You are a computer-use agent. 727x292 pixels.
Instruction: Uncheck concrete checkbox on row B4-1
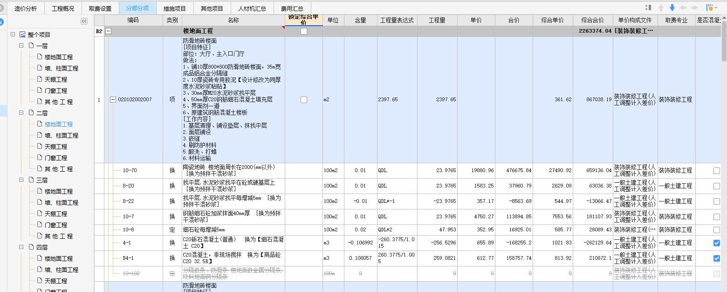[x=717, y=258]
